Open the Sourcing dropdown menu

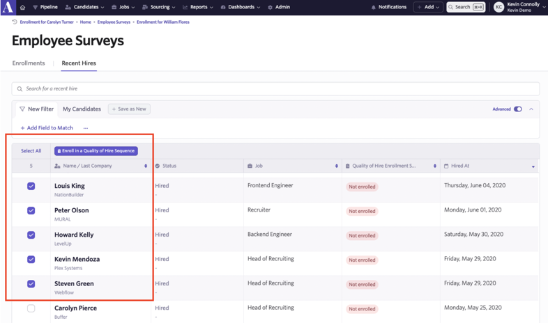point(159,7)
